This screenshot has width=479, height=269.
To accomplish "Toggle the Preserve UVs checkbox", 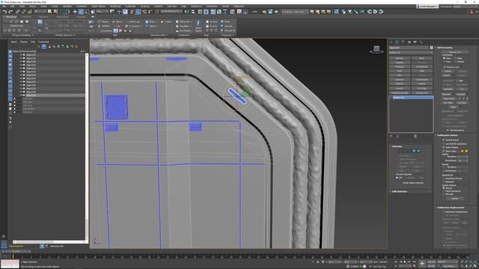I will [x=444, y=67].
